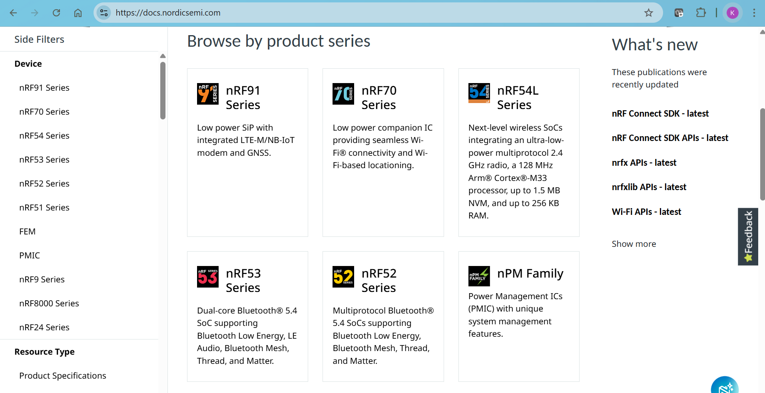Open the Feedback side tab
This screenshot has height=393, width=765.
748,236
